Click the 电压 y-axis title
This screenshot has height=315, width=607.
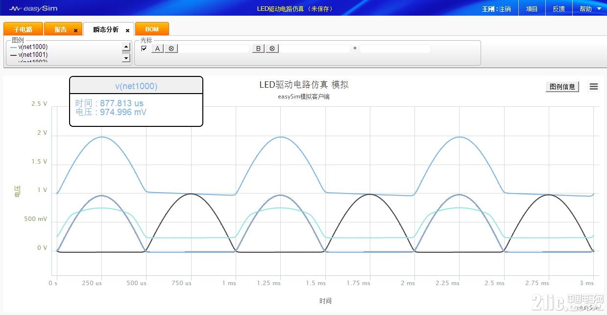(x=18, y=192)
